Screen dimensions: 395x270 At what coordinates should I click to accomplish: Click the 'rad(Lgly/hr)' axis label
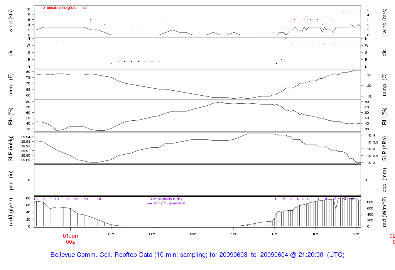pos(11,212)
